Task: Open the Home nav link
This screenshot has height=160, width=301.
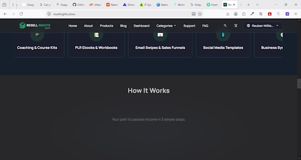Action: (73, 26)
